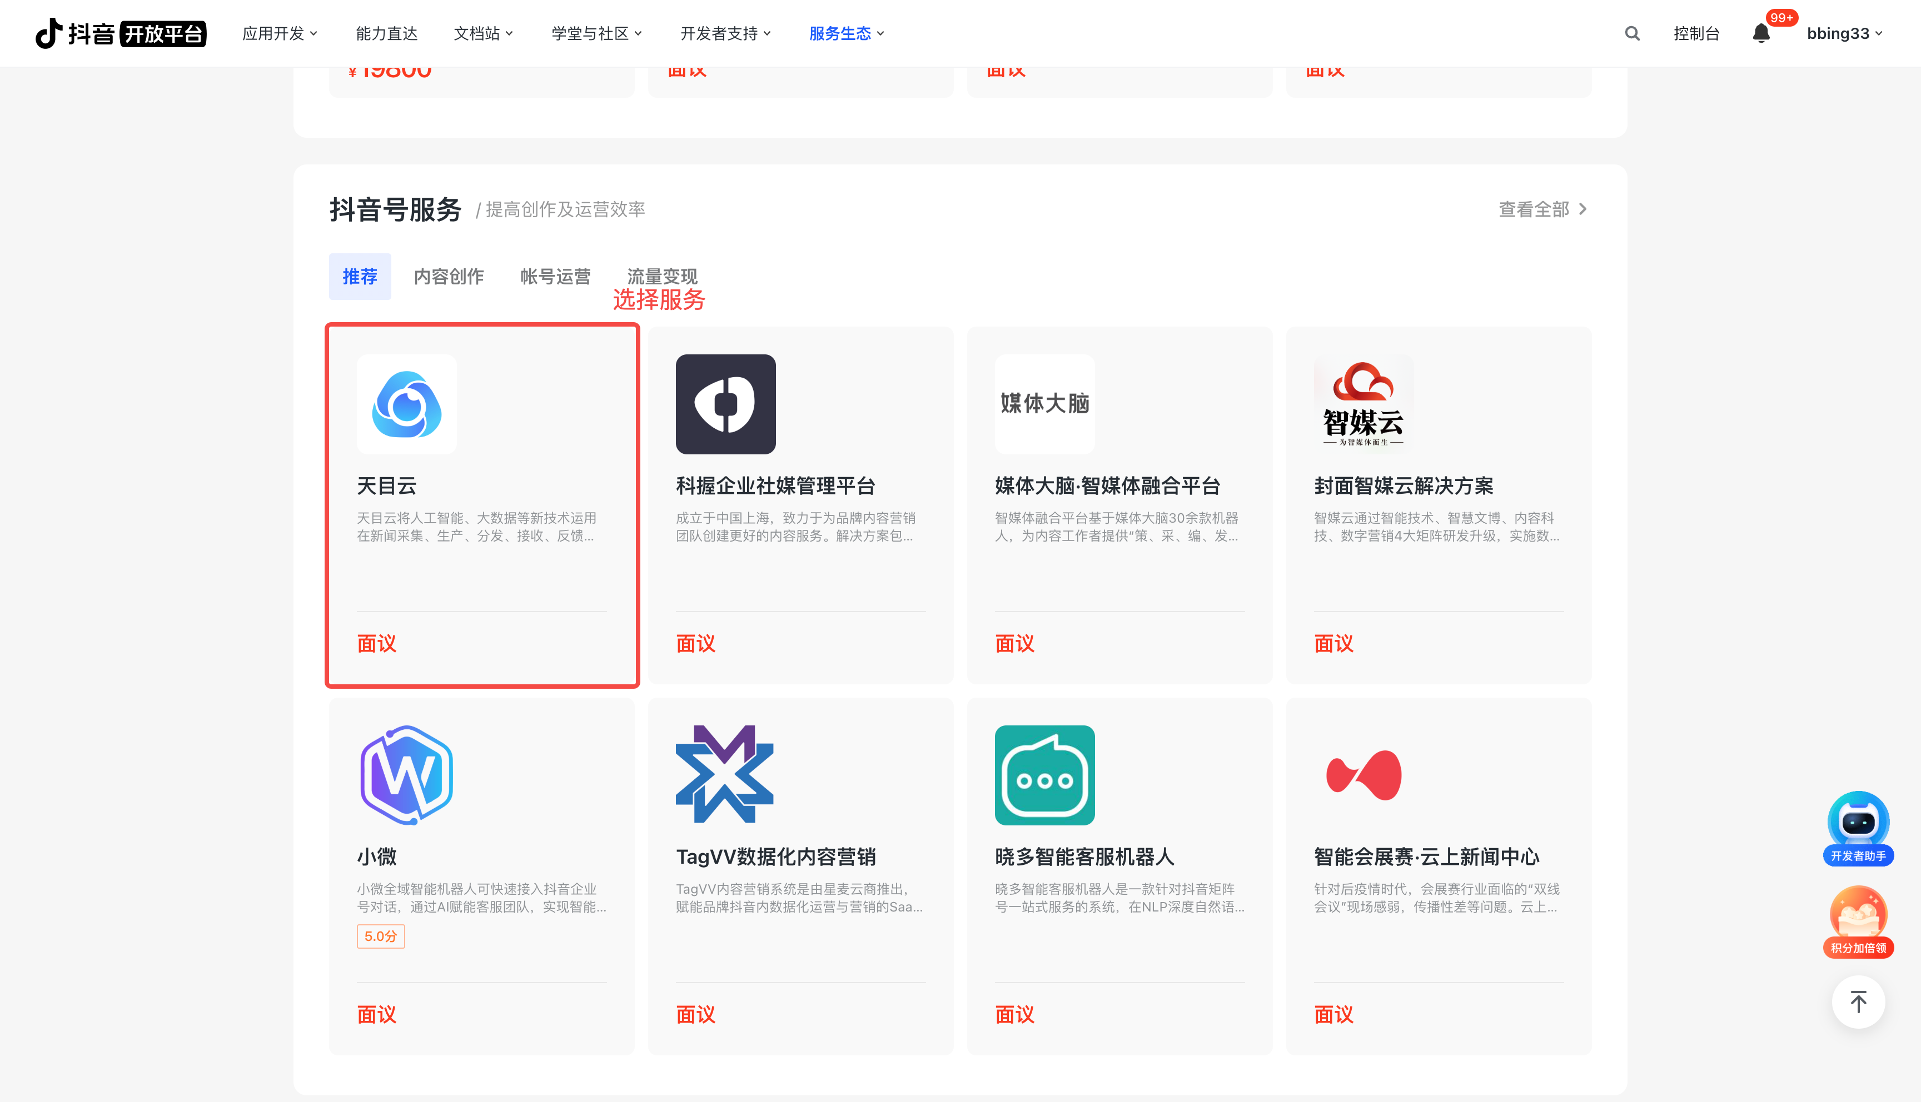Open 科握企业社媒管理平台 title

click(x=775, y=486)
